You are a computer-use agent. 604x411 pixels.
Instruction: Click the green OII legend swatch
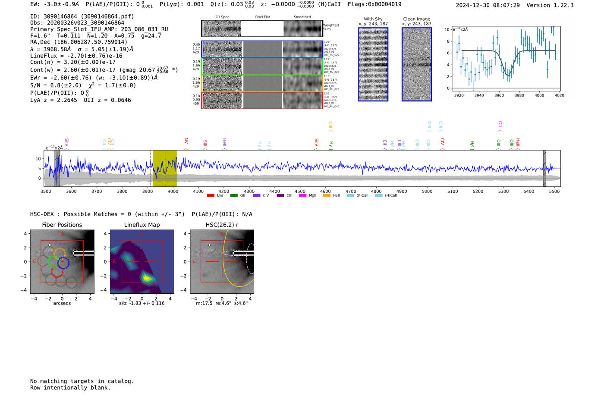234,196
